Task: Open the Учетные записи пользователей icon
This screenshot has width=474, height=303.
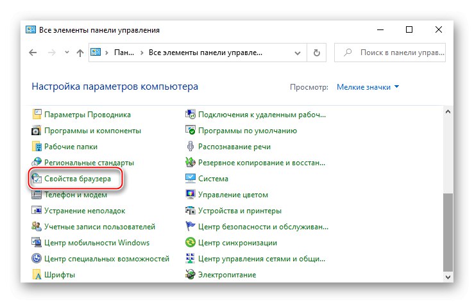Action: [37, 226]
